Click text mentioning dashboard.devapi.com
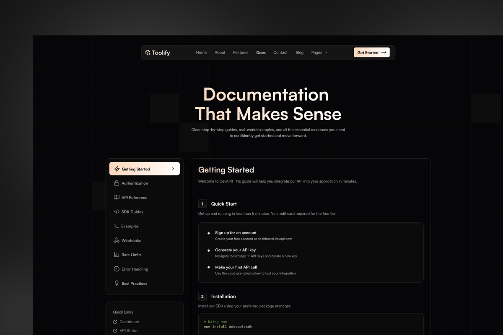This screenshot has width=503, height=335. click(254, 239)
